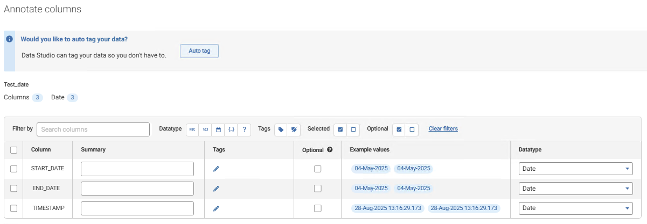647x224 pixels.
Task: Select the TIMESTAMP row checkbox
Action: 13,208
